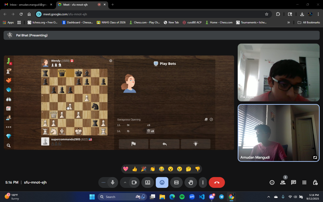Turn off the camera in Meet
323x202 pixels.
[134, 182]
